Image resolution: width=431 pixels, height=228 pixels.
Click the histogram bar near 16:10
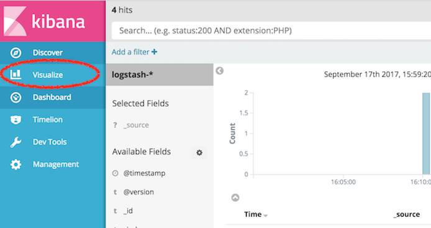pos(426,134)
